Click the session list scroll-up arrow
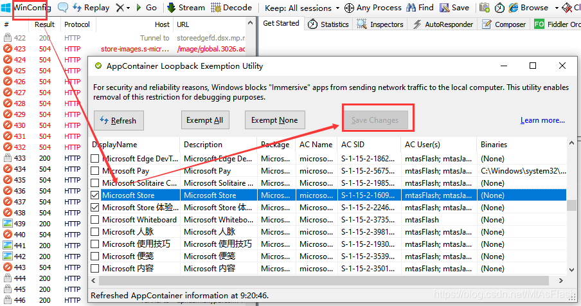This screenshot has height=306, width=581. 250,23
